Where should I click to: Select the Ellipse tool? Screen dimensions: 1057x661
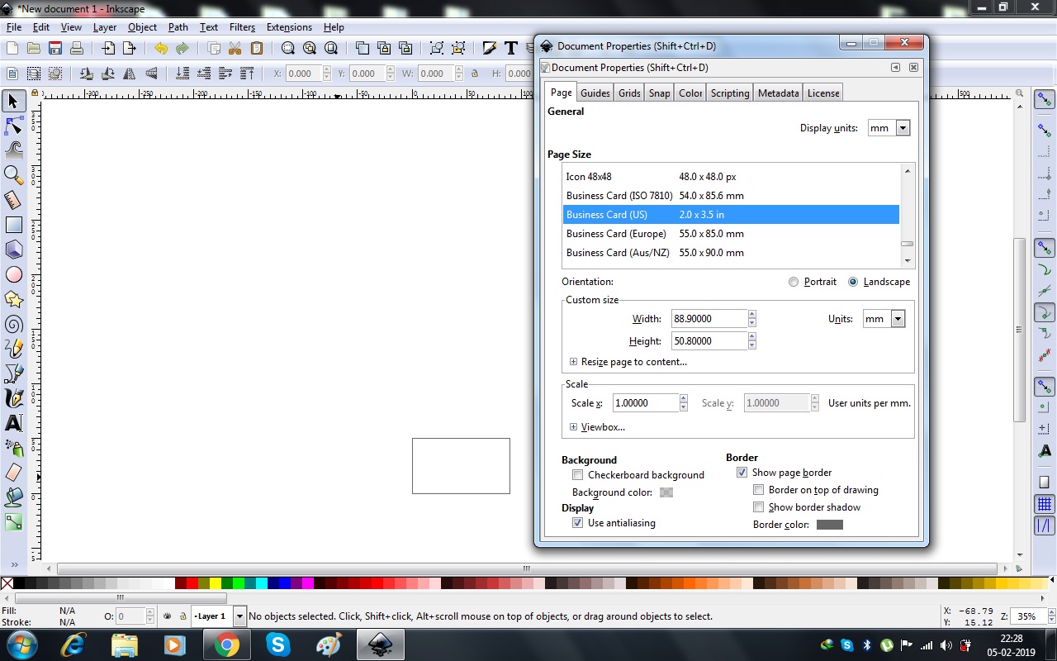[13, 274]
